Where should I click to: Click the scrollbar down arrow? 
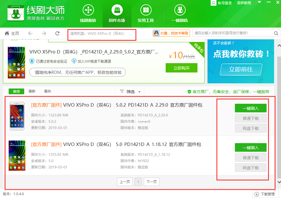279,182
